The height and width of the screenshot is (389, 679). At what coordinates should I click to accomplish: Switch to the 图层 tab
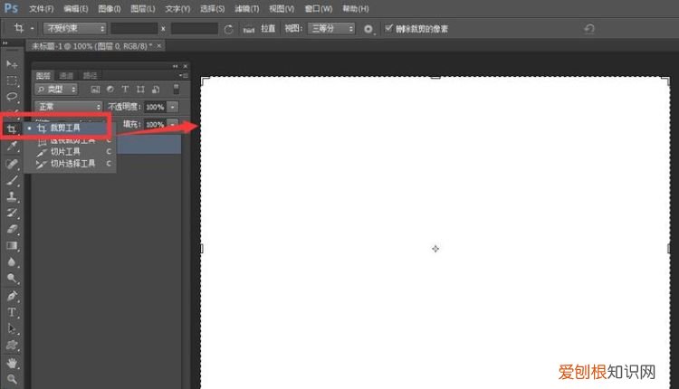43,76
